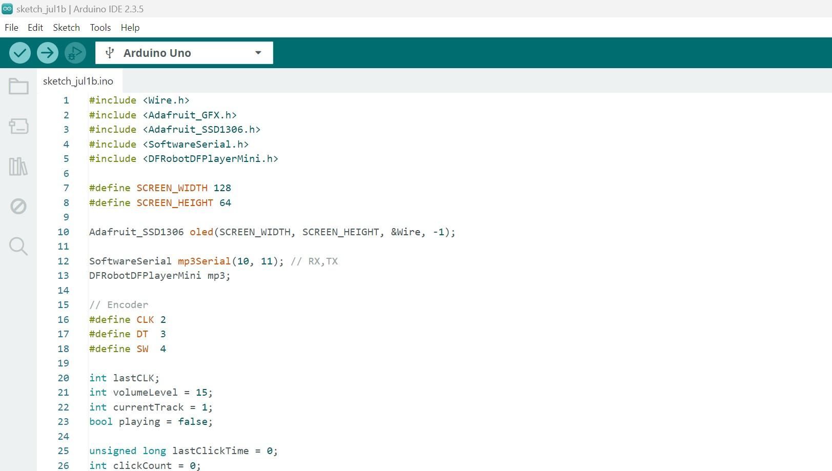Viewport: 832px width, 471px height.
Task: Start Debugging with the debug icon
Action: (75, 53)
